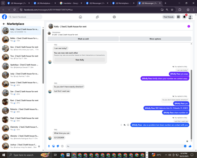Open Judy conversation in list
The width and height of the screenshot is (197, 158).
click(x=21, y=75)
